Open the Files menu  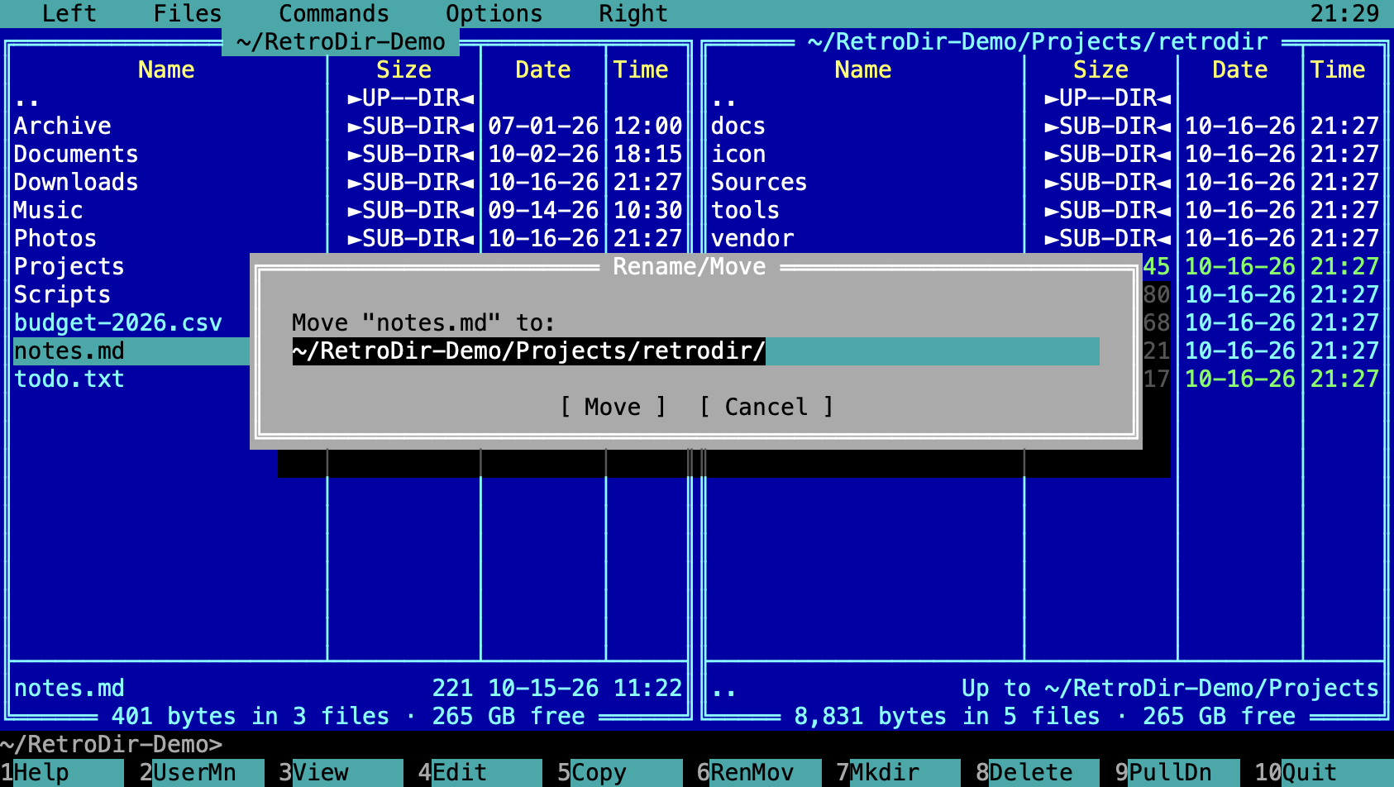click(188, 13)
